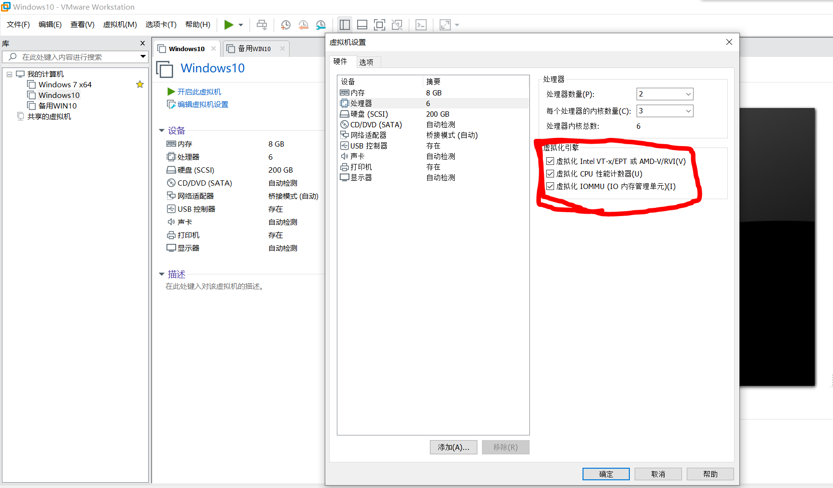Open the power options dropdown arrow beside play
This screenshot has width=833, height=488.
click(241, 25)
